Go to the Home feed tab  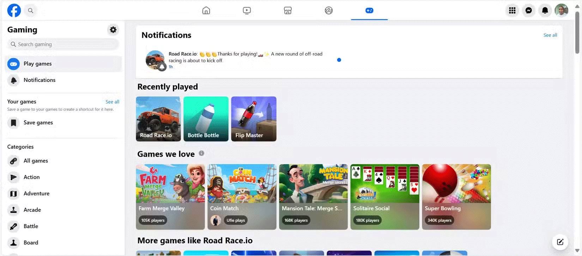(206, 11)
